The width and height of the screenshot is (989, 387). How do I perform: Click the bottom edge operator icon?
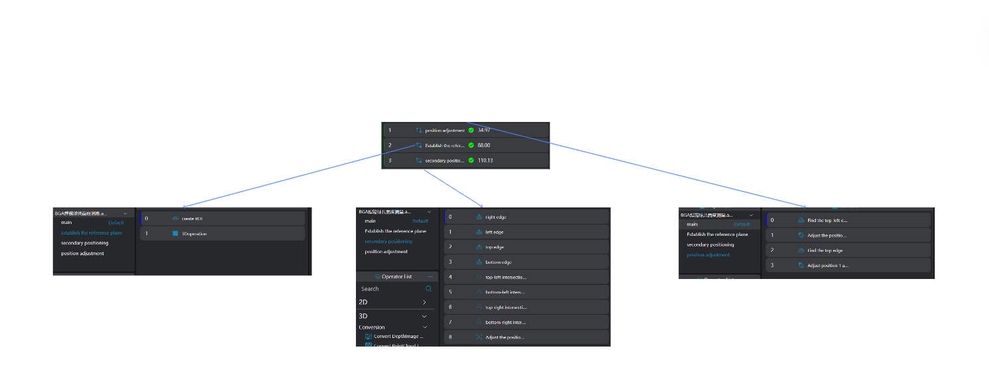[x=479, y=262]
